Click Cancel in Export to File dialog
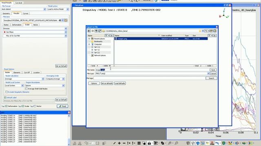Screen dimensions: 261x146 point(213,73)
